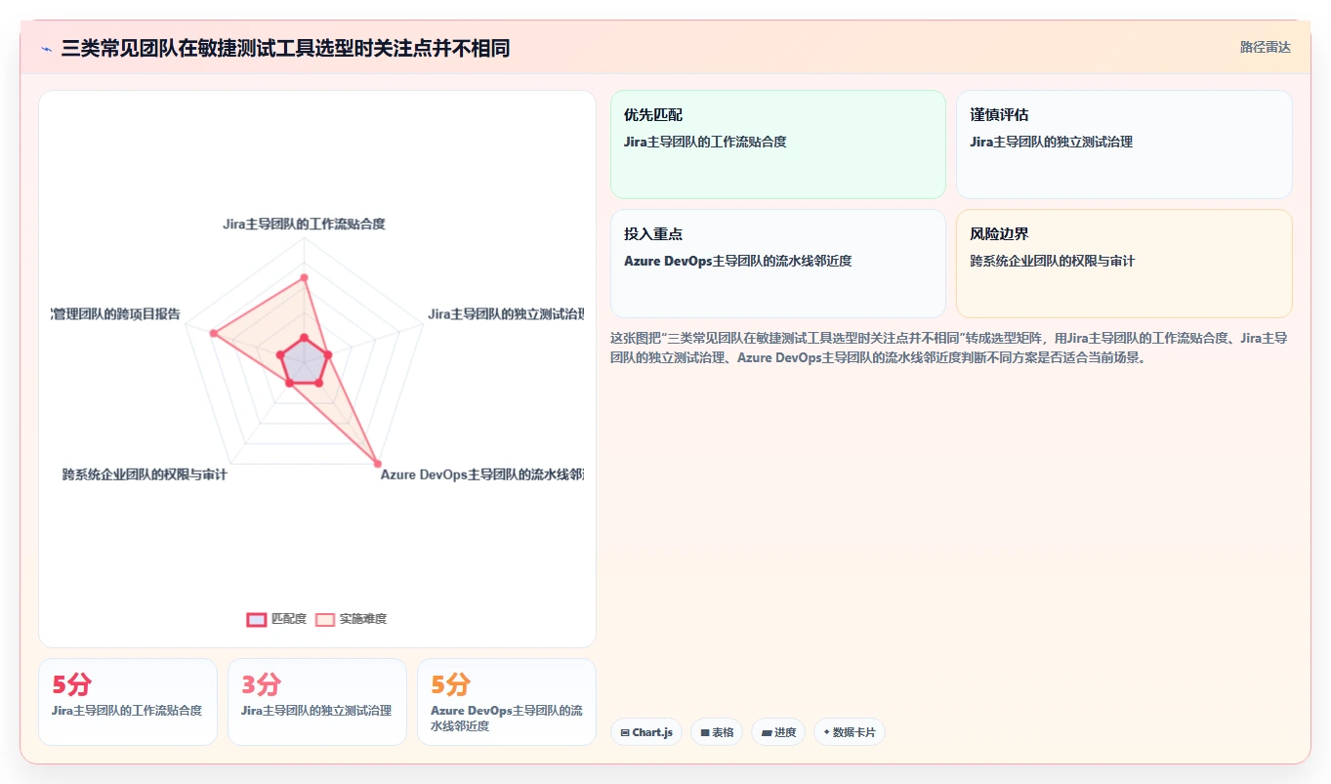1331x784 pixels.
Task: Click the 实施难度 data point on the Azure DevOps axis
Action: [378, 463]
